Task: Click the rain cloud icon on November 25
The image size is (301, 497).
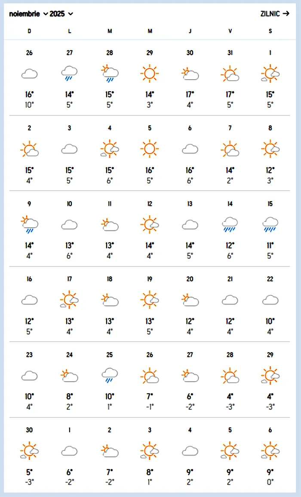Action: click(x=110, y=376)
